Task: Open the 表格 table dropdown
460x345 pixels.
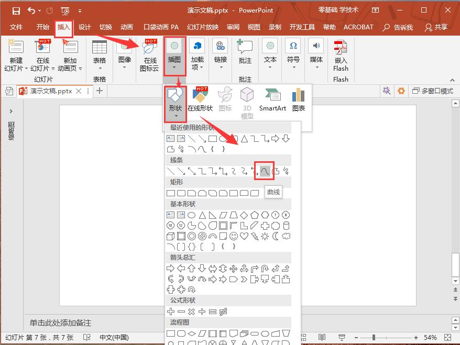Action: pyautogui.click(x=100, y=55)
